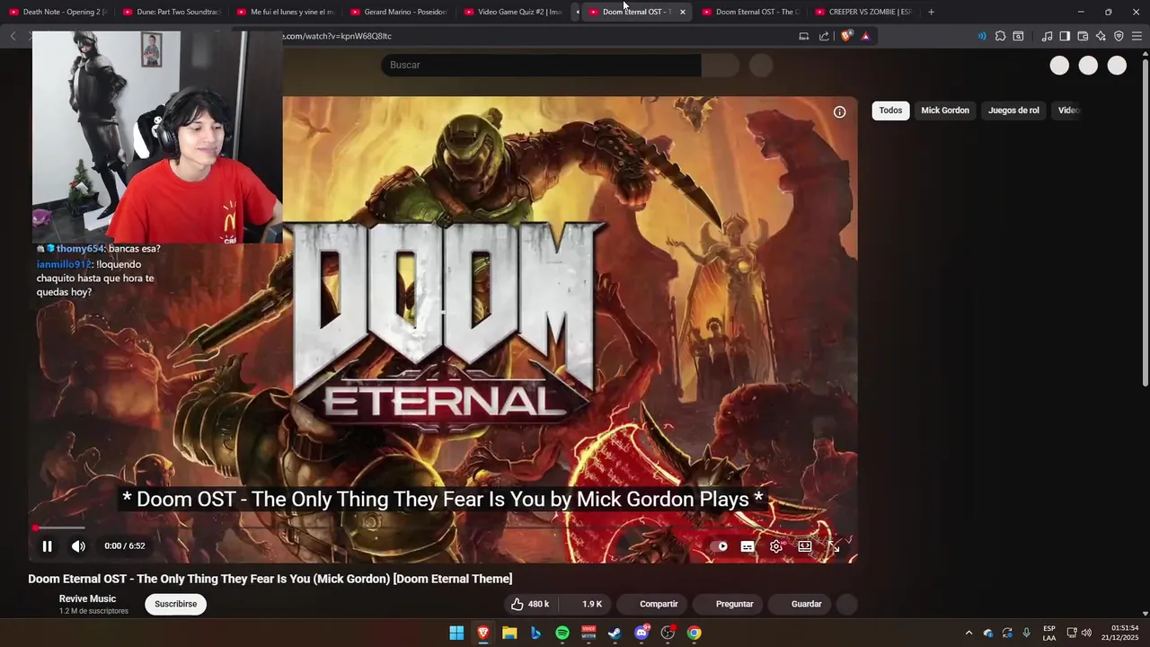The image size is (1150, 647).
Task: Enter fullscreen on the video player
Action: pos(834,545)
